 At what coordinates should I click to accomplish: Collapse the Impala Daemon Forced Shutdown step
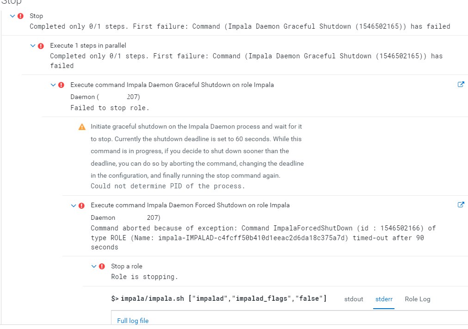pyautogui.click(x=74, y=205)
